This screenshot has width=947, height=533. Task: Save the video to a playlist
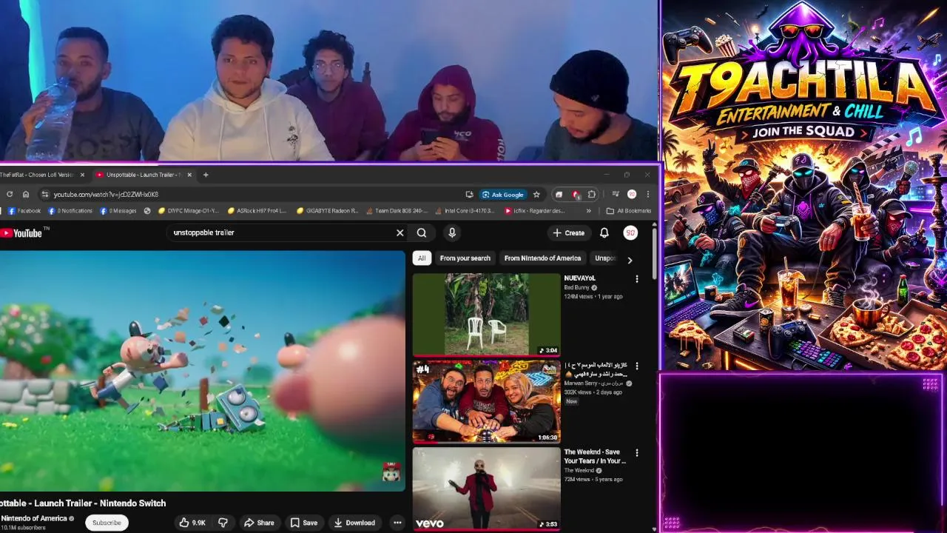pos(304,523)
